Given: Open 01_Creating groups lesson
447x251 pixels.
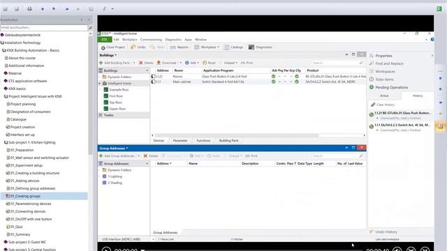Looking at the screenshot, I should point(25,196).
